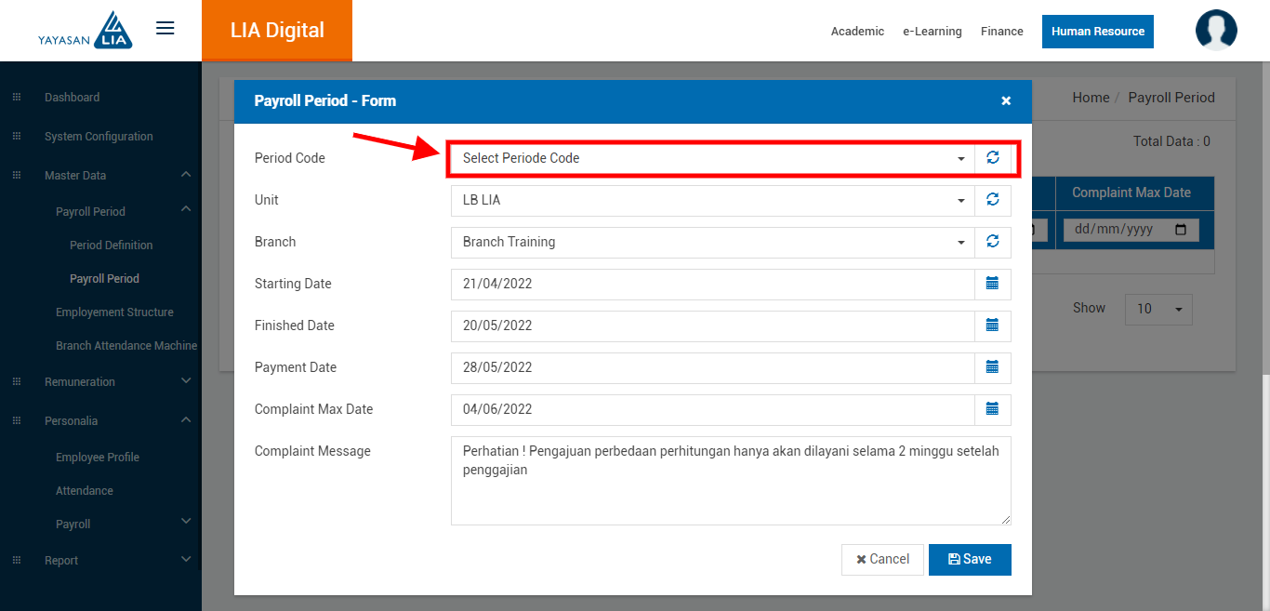Click the hamburger menu icon
Screen dimensions: 1270x611
pyautogui.click(x=165, y=29)
